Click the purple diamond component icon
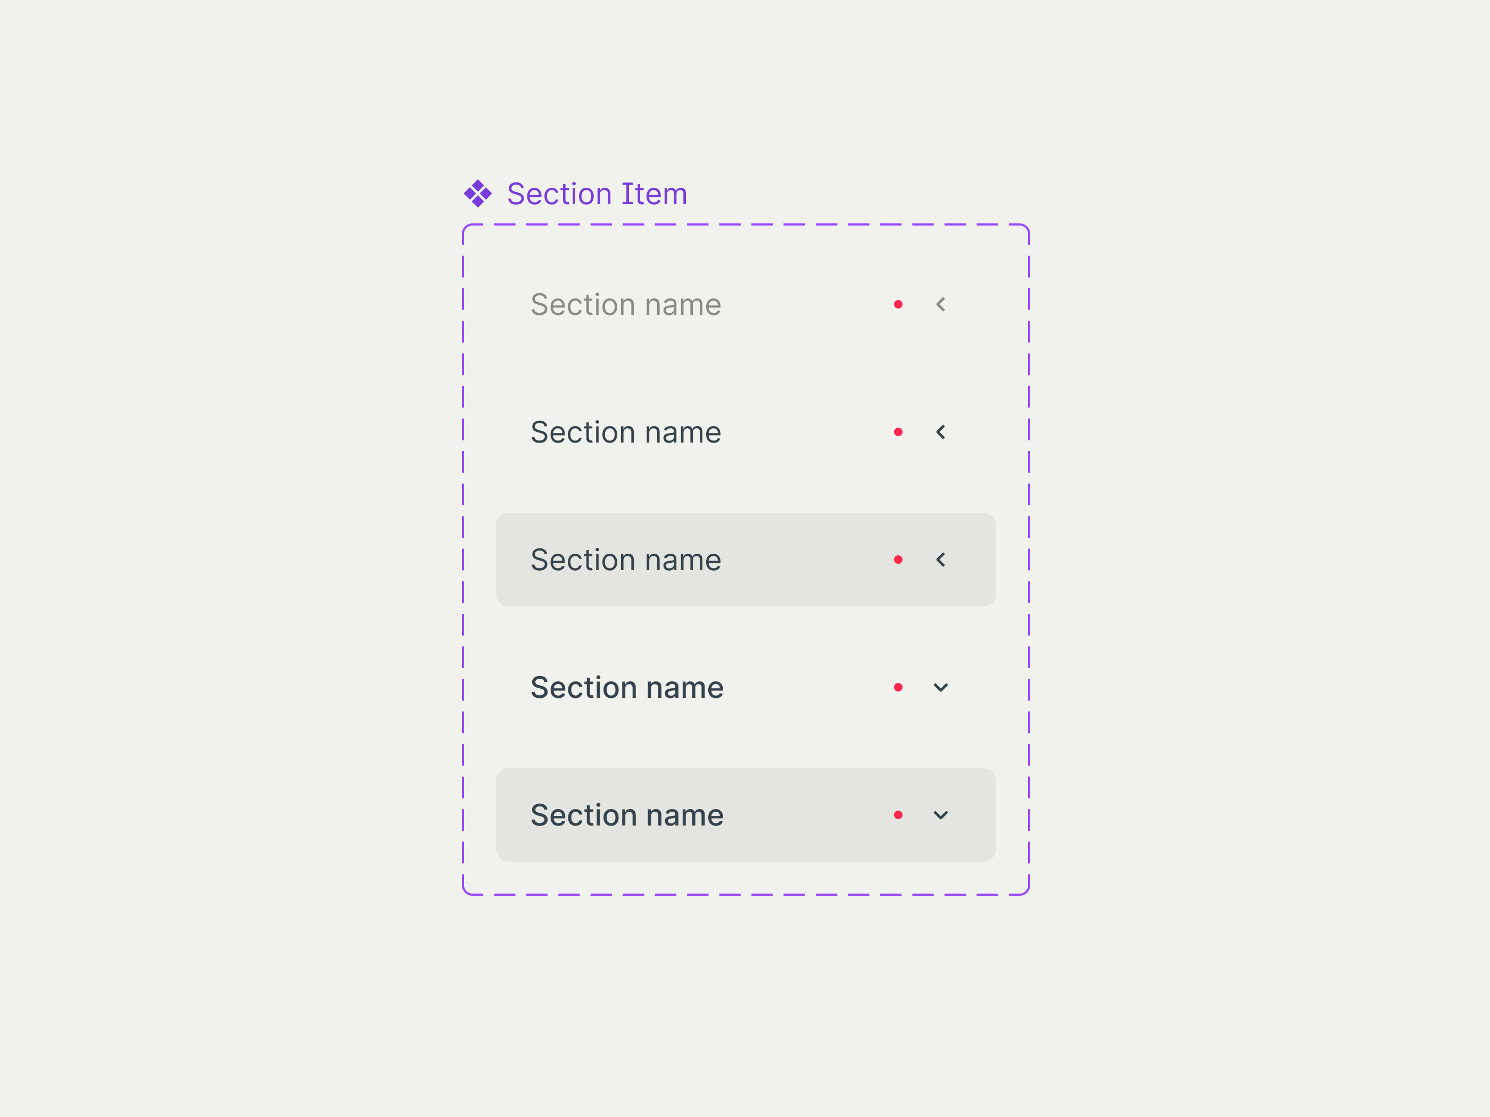The height and width of the screenshot is (1117, 1490). tap(477, 195)
